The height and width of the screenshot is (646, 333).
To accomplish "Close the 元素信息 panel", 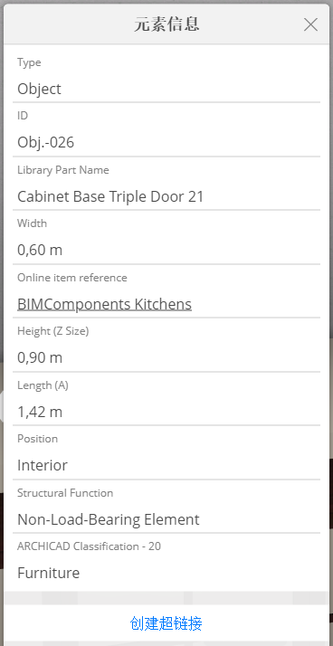I will 310,24.
